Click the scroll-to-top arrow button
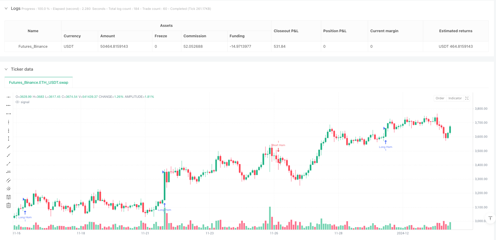The width and height of the screenshot is (496, 240). coord(490,219)
